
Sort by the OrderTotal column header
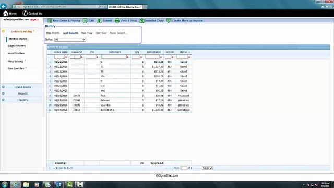pyautogui.click(x=154, y=52)
